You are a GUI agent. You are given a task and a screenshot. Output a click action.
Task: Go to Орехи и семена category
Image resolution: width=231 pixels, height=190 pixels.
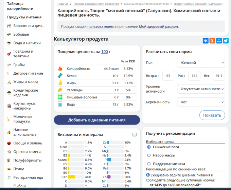click(x=27, y=152)
